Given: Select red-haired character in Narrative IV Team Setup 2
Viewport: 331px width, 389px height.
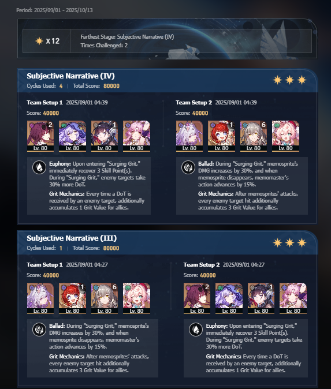Looking at the screenshot, I should click(221, 136).
